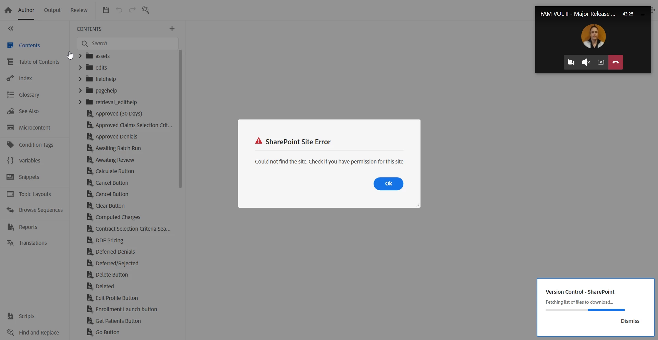The image size is (658, 340).
Task: Expand the assets folder
Action: (x=80, y=56)
